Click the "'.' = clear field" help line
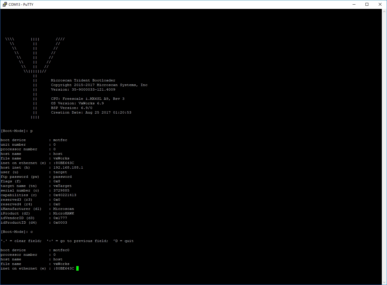 click(x=67, y=241)
